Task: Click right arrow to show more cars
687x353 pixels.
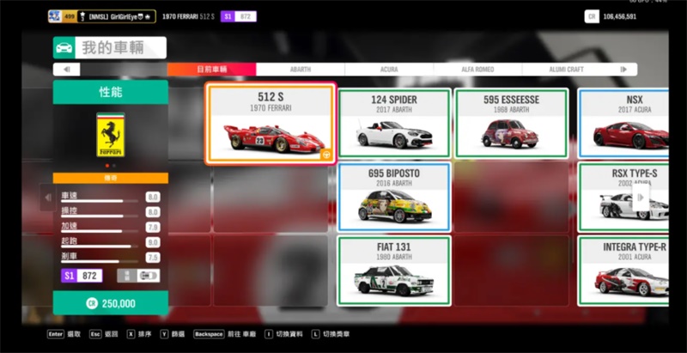Action: coord(640,197)
